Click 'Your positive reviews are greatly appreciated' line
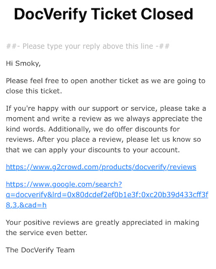 (x=102, y=223)
